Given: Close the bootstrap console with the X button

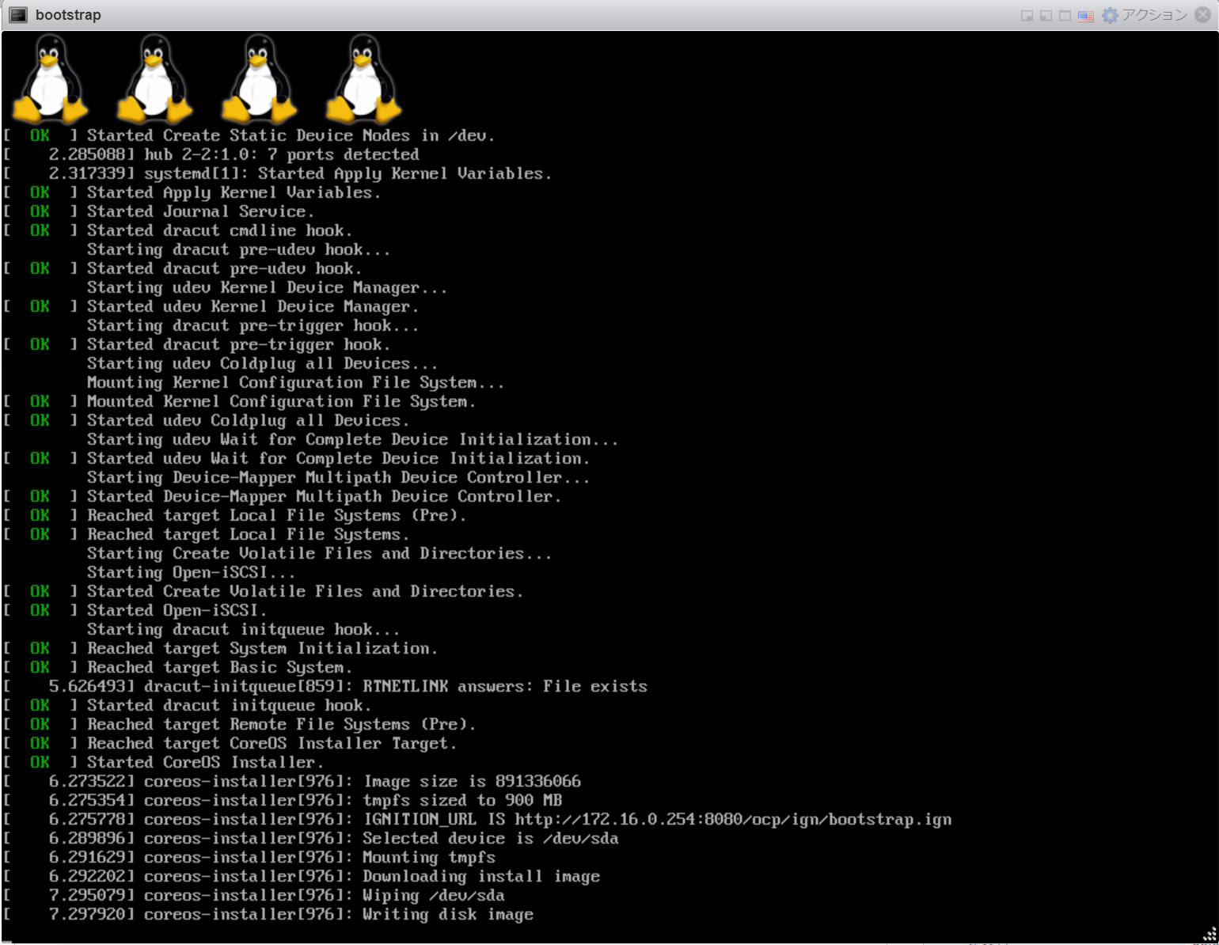Looking at the screenshot, I should tap(1202, 15).
